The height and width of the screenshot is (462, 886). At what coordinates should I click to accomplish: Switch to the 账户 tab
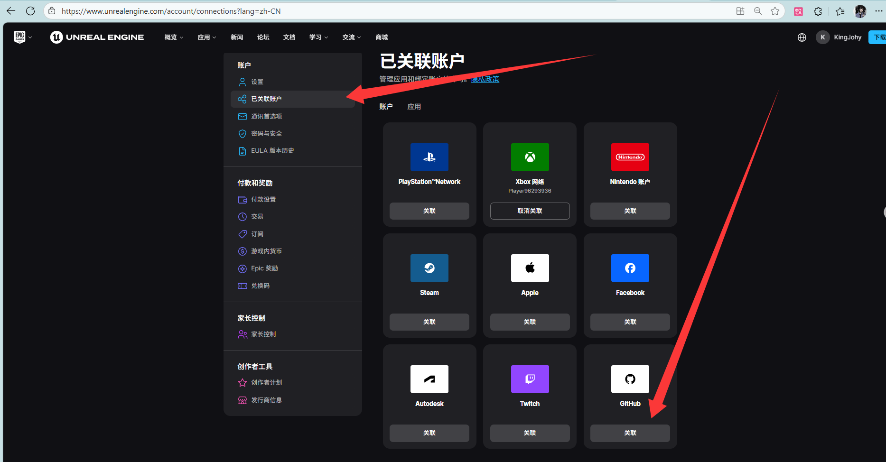click(x=386, y=107)
